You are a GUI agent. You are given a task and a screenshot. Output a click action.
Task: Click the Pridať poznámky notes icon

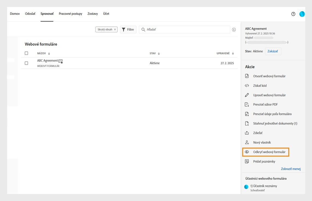[x=247, y=161]
